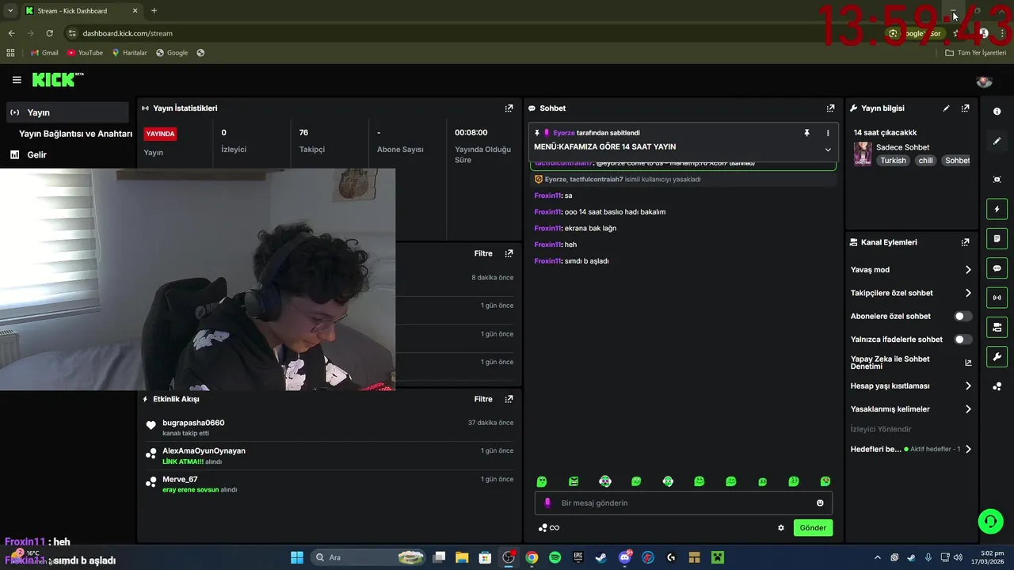Click the info icon in right sidebar
Screen dimensions: 1014x570
[997, 112]
